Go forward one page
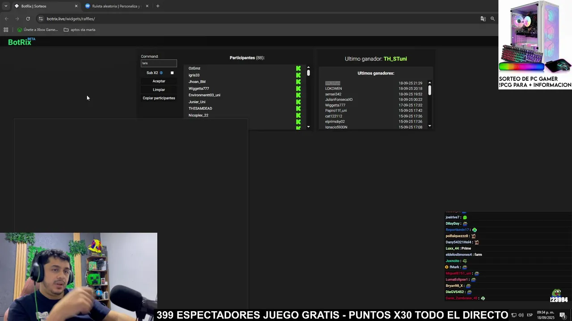 tap(17, 19)
